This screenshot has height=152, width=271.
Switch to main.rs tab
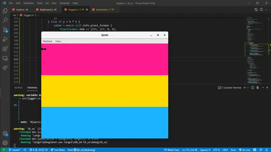click(x=20, y=10)
